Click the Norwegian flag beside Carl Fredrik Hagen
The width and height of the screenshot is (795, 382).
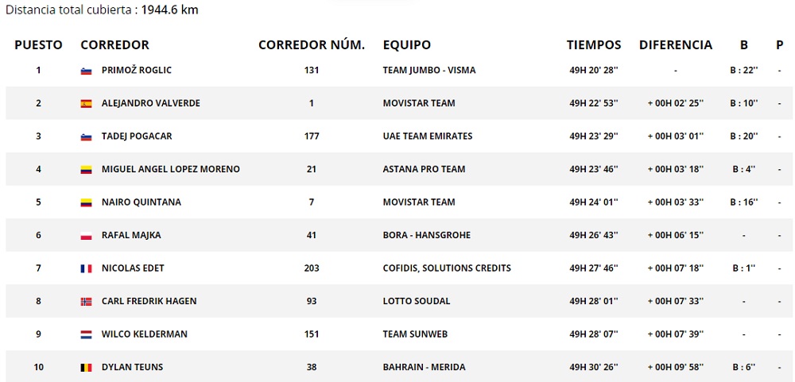coord(87,302)
